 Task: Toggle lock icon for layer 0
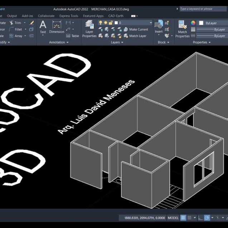tap(111, 23)
